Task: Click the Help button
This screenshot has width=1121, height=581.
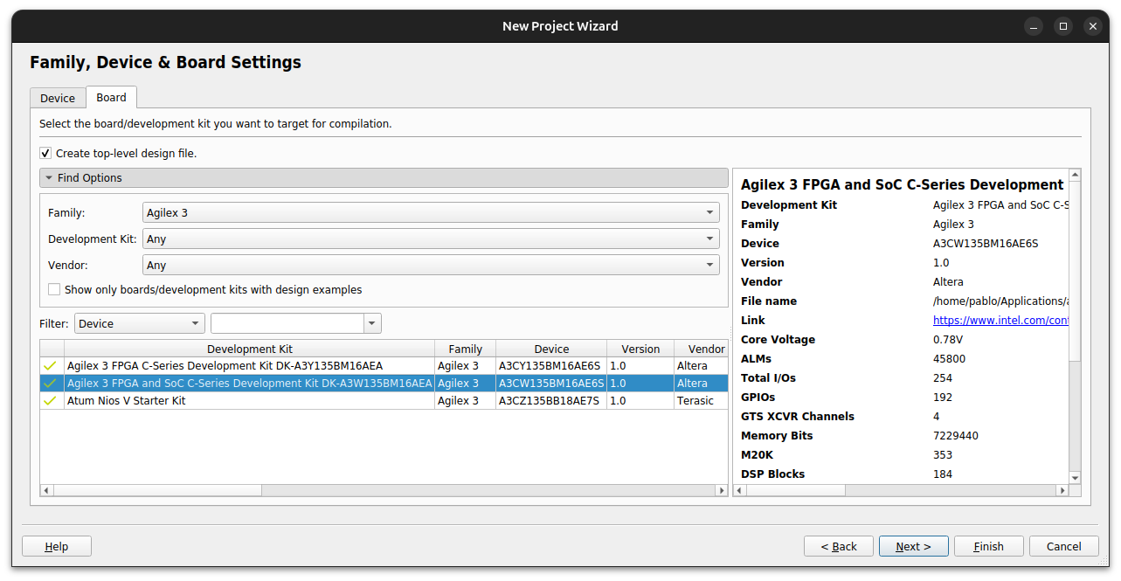Action: [x=57, y=546]
